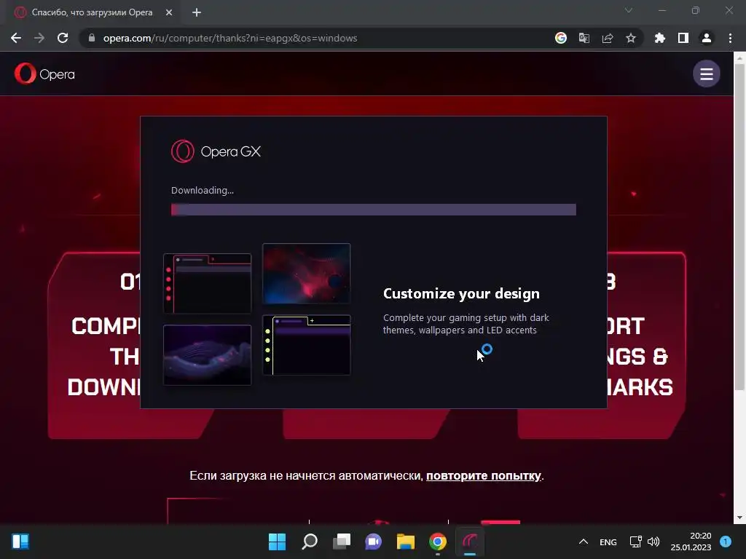Viewport: 746px width, 559px height.
Task: View site info via the padlock icon
Action: point(92,38)
